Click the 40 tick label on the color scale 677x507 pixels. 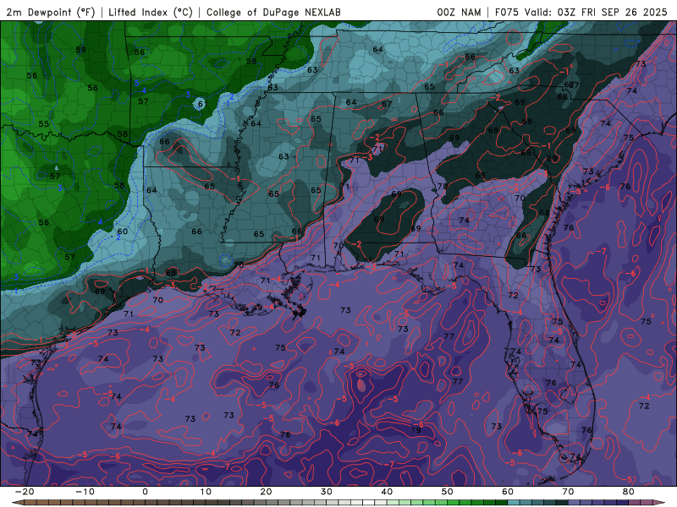(387, 492)
